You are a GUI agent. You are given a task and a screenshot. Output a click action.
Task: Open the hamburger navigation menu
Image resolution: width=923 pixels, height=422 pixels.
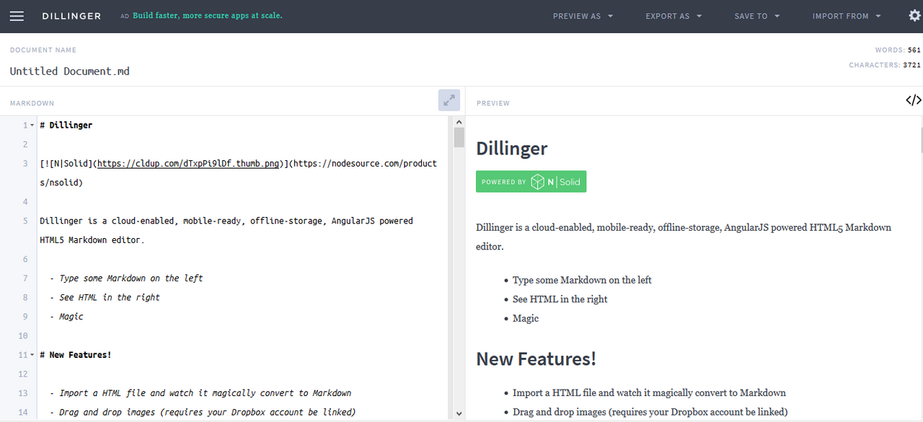pyautogui.click(x=17, y=16)
